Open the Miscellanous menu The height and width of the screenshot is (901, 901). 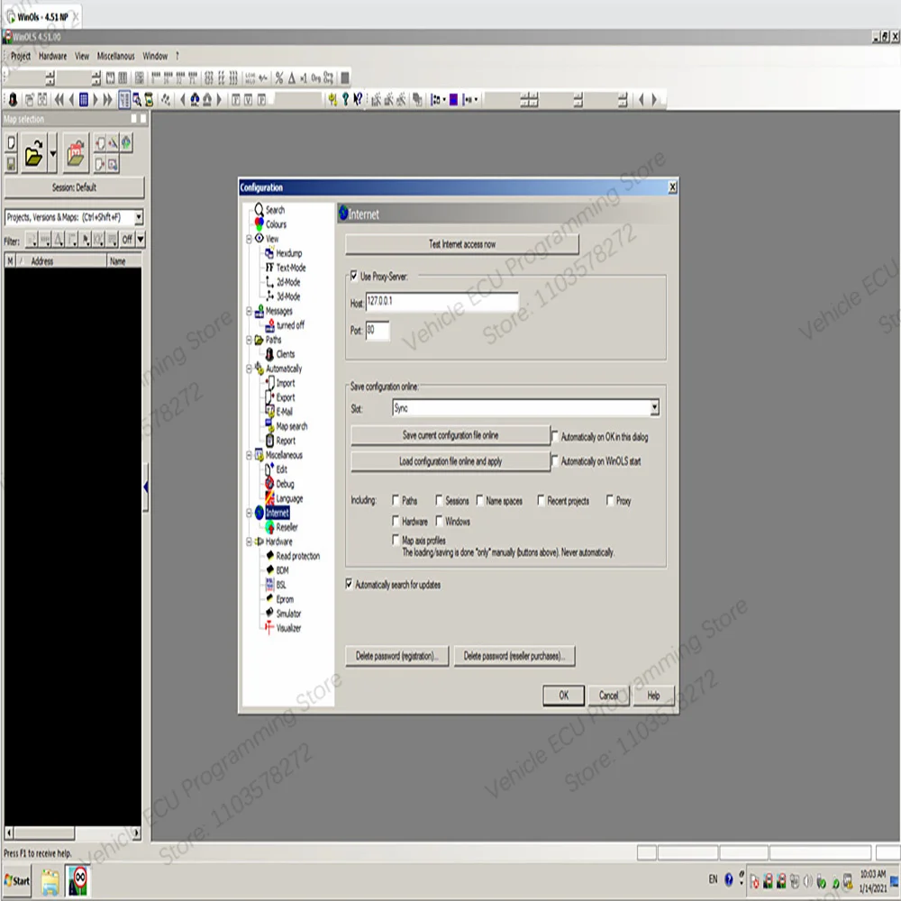point(115,56)
